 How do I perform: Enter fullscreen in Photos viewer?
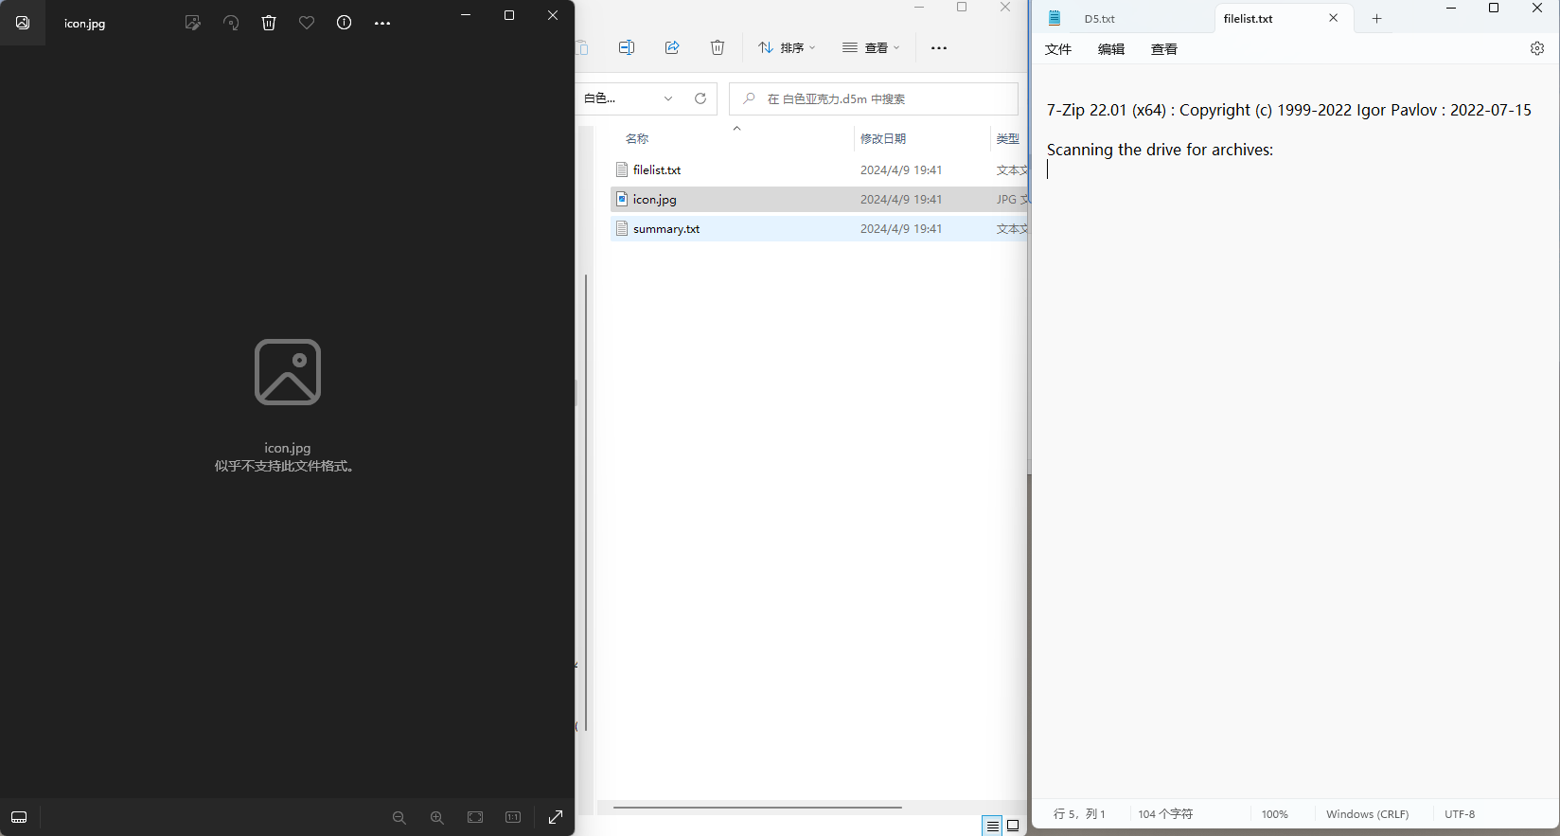tap(556, 817)
